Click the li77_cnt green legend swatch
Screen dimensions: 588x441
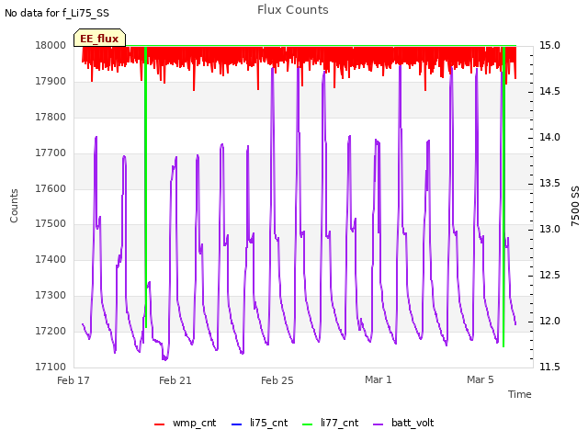point(307,424)
